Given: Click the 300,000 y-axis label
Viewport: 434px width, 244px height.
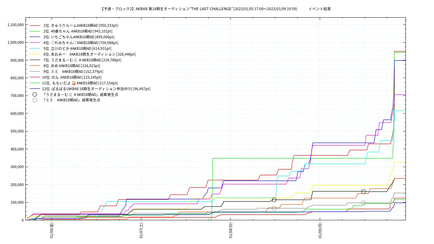Looking at the screenshot, I should point(17,167).
